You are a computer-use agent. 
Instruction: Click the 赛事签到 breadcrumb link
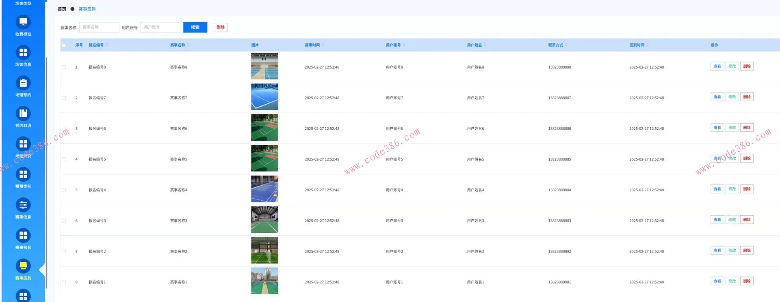coord(87,9)
